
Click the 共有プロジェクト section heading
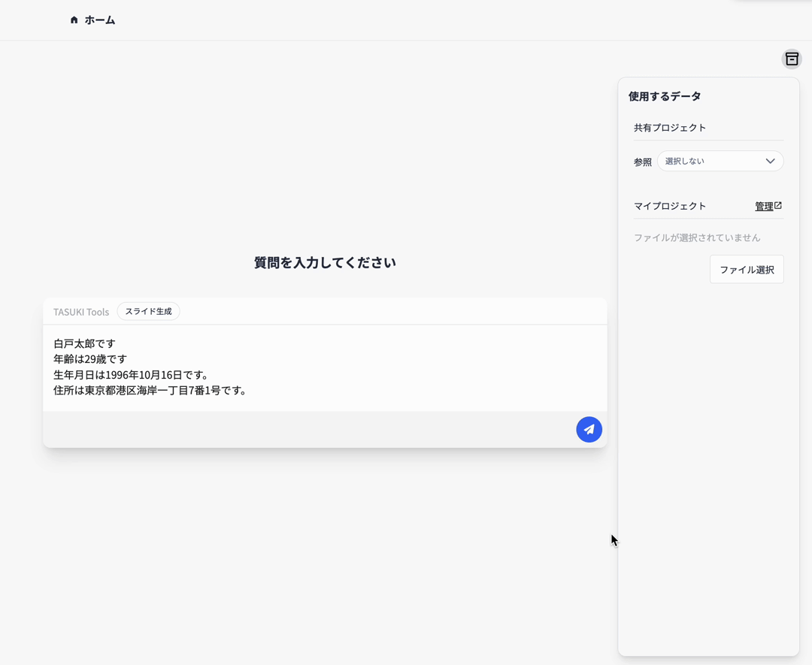669,128
